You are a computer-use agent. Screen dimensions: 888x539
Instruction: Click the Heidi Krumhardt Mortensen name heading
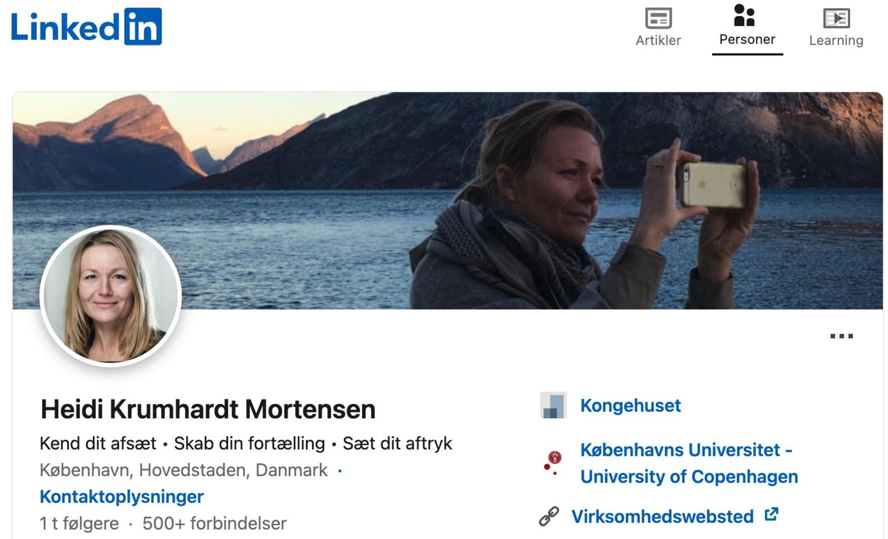[208, 409]
